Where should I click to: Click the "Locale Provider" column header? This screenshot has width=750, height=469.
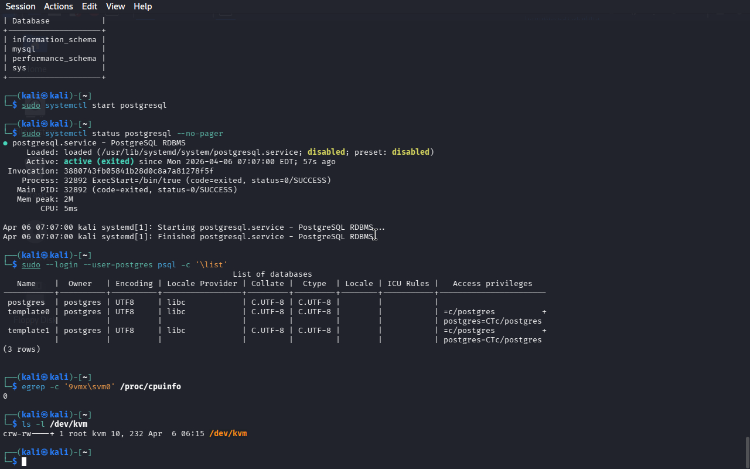(x=202, y=284)
